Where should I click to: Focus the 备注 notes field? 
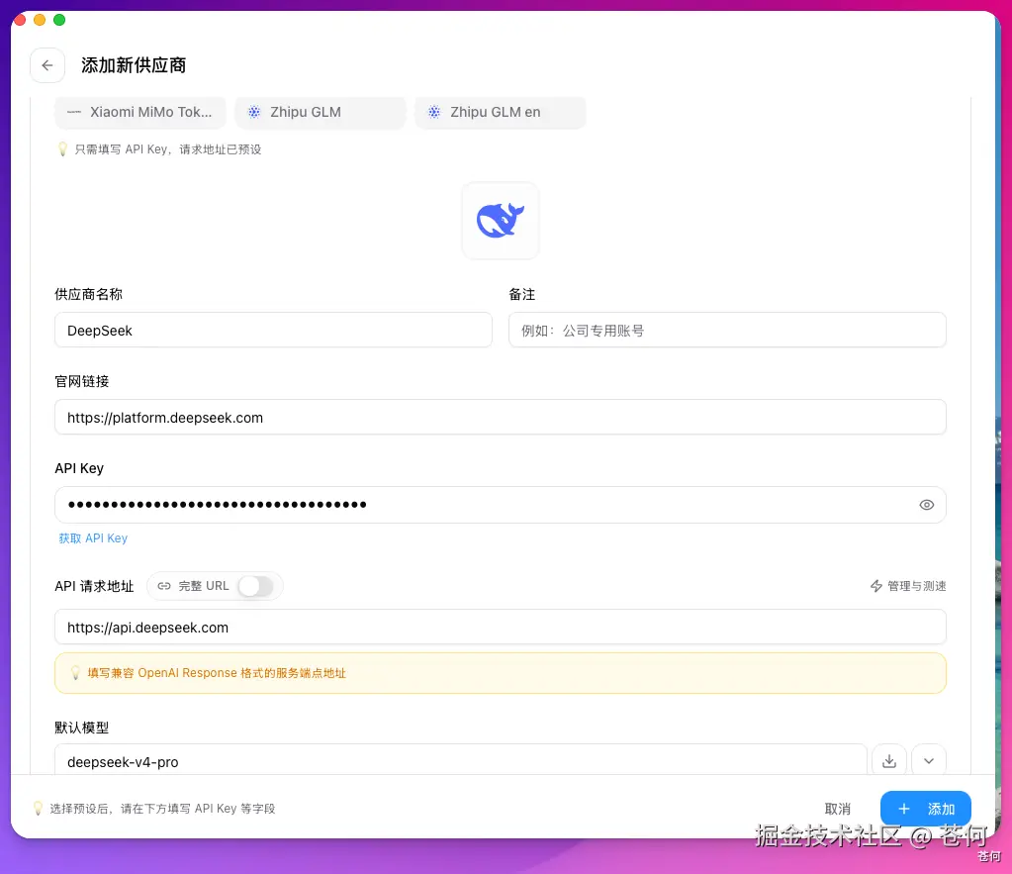coord(727,330)
